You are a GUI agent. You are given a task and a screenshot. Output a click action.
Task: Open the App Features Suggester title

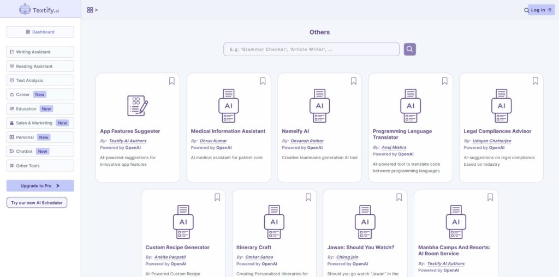click(130, 131)
